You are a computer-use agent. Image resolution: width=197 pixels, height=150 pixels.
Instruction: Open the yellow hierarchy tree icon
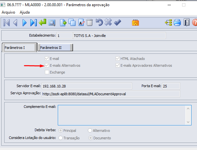tap(169, 23)
